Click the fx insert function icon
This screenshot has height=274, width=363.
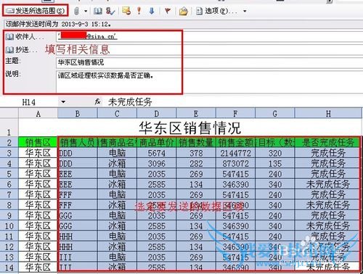(97, 102)
